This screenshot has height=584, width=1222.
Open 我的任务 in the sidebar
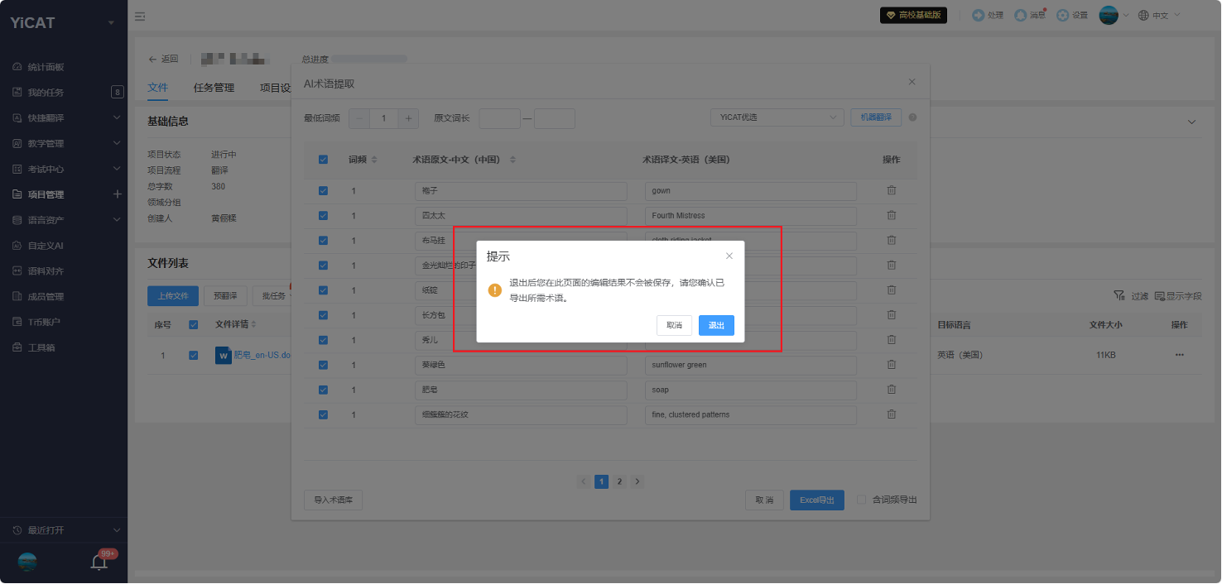coord(46,93)
